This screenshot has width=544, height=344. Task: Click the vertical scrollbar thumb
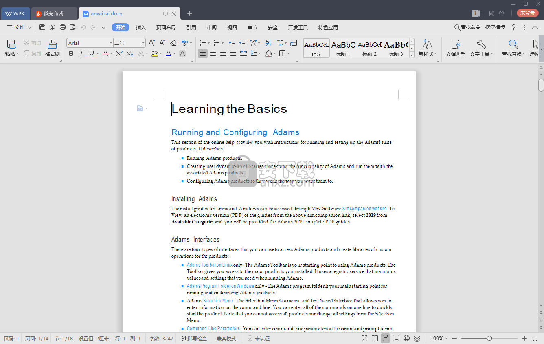pyautogui.click(x=541, y=85)
